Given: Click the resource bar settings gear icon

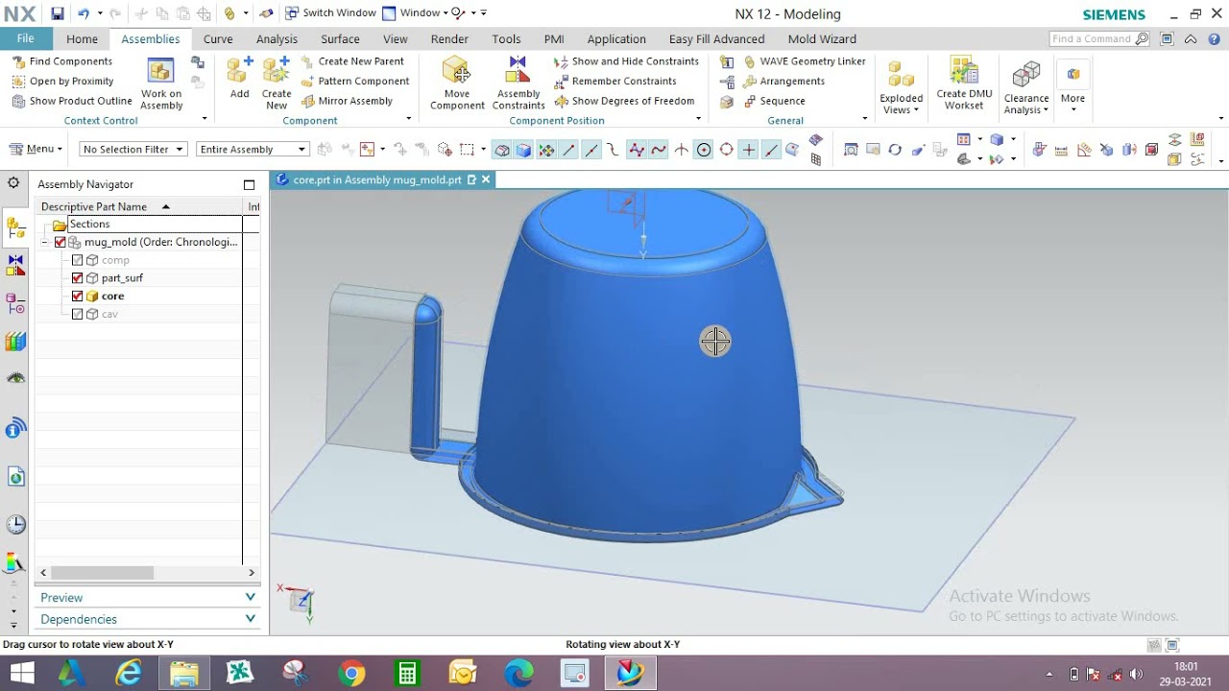Looking at the screenshot, I should pyautogui.click(x=13, y=183).
